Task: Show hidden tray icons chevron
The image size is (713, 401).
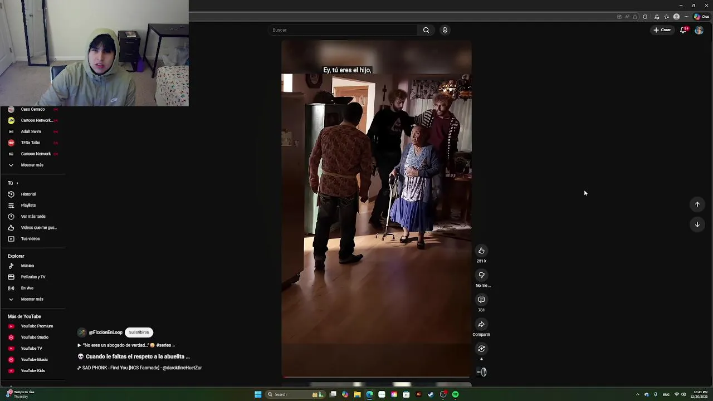Action: (638, 394)
